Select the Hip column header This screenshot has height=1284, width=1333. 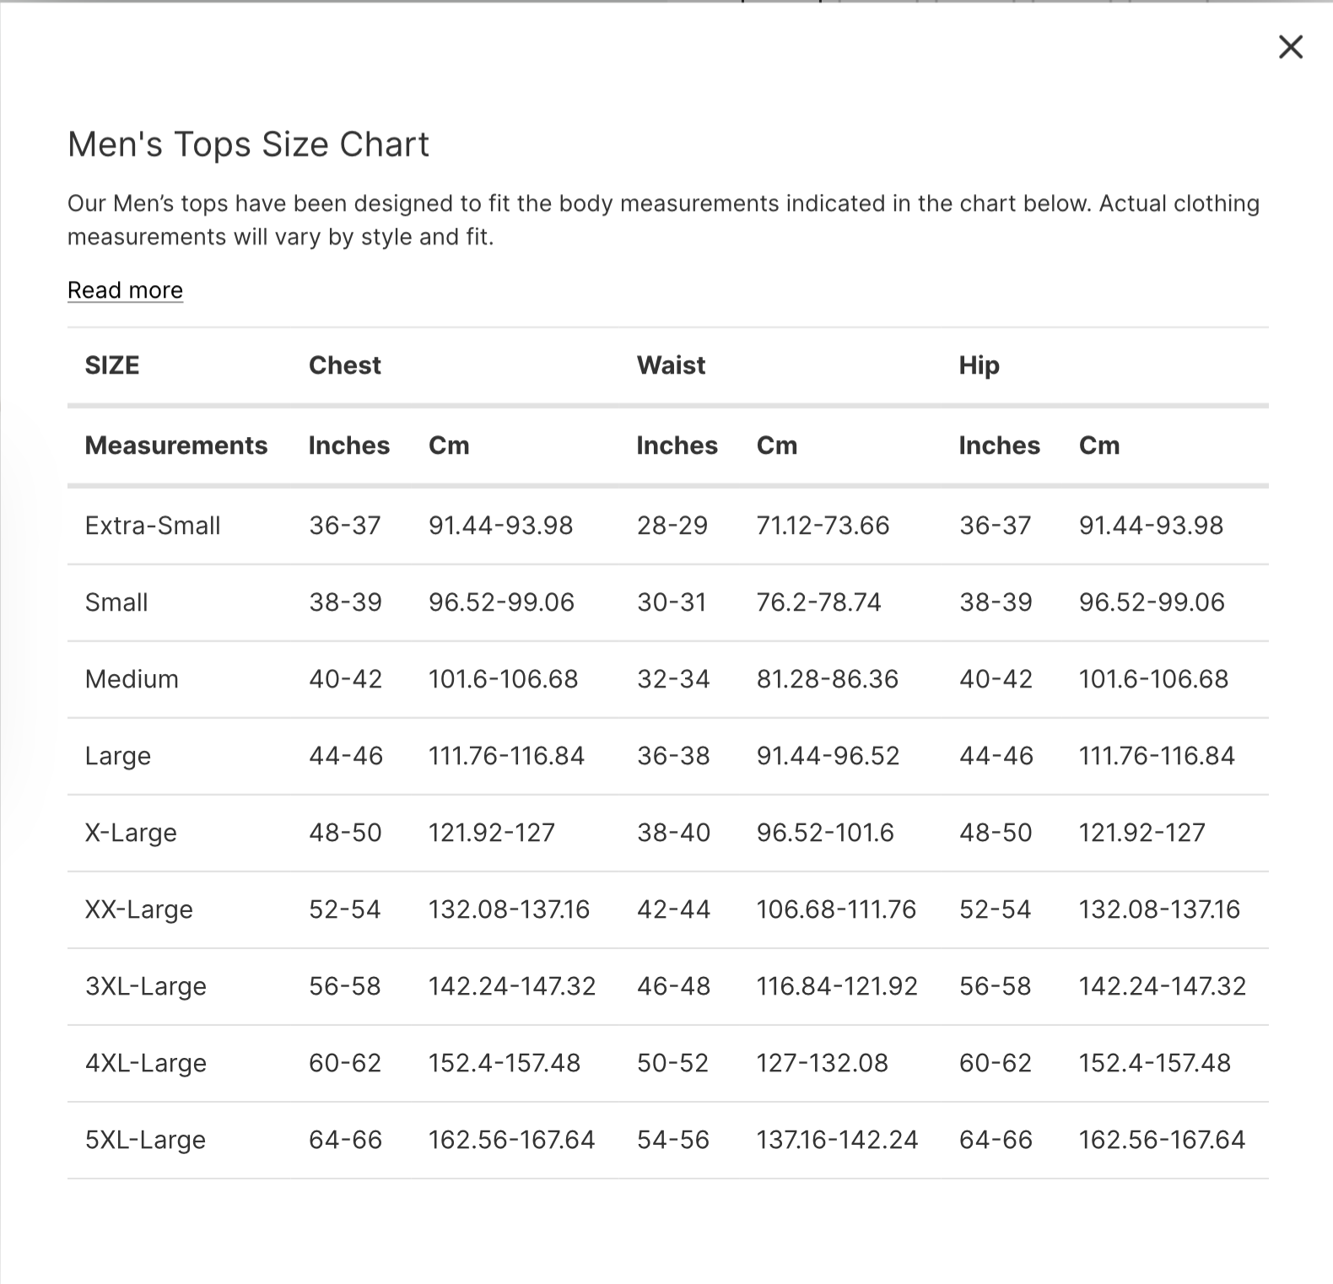(x=979, y=365)
